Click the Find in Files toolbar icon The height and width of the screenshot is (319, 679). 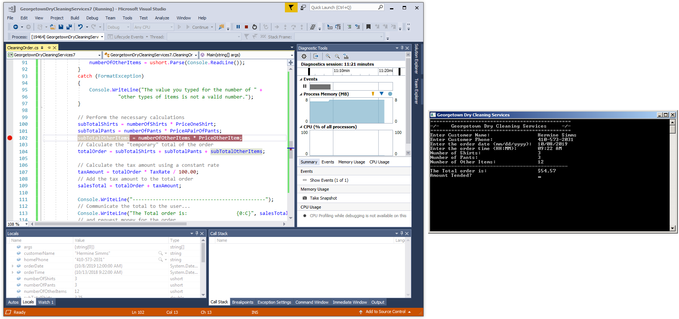[x=221, y=27]
